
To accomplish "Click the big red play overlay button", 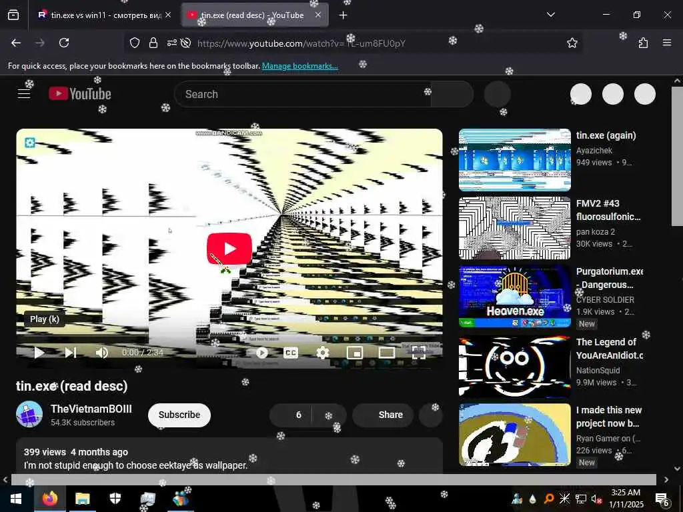I will [x=229, y=248].
